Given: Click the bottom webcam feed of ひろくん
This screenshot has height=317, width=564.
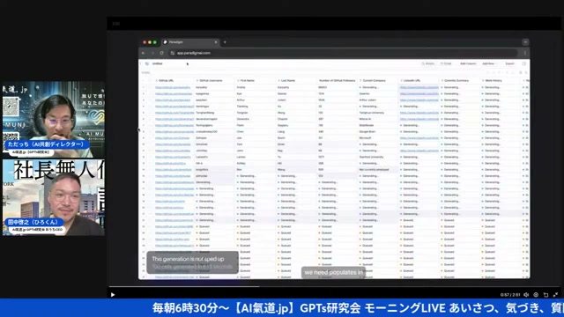Looking at the screenshot, I should coord(53,197).
